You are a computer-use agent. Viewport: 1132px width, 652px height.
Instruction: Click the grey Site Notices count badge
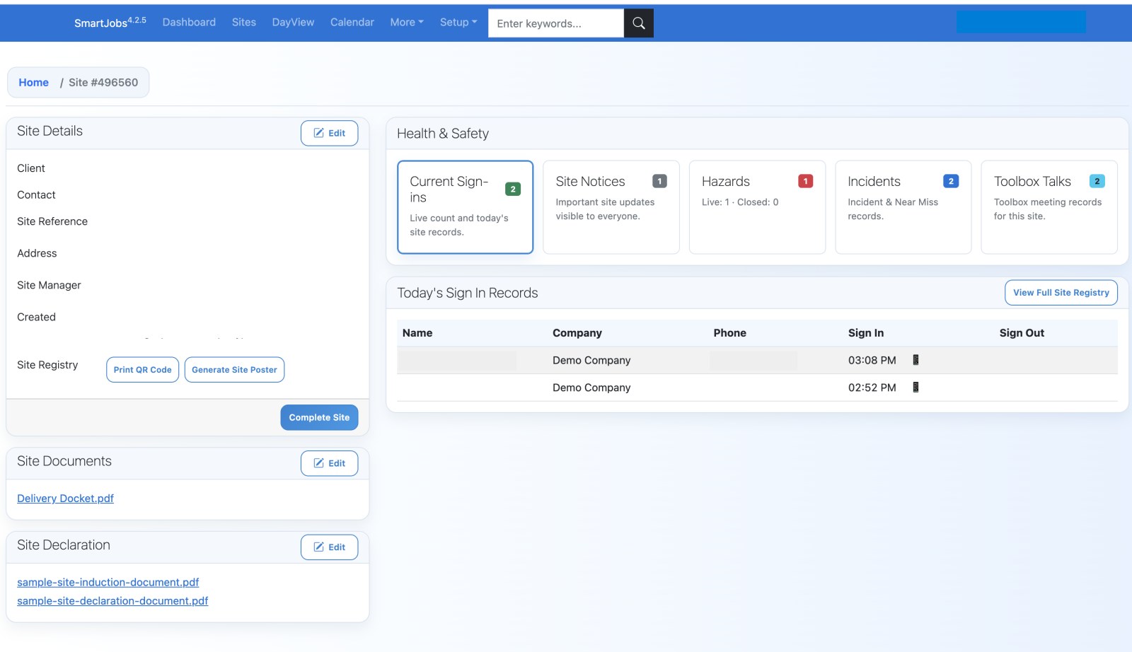[x=659, y=181]
